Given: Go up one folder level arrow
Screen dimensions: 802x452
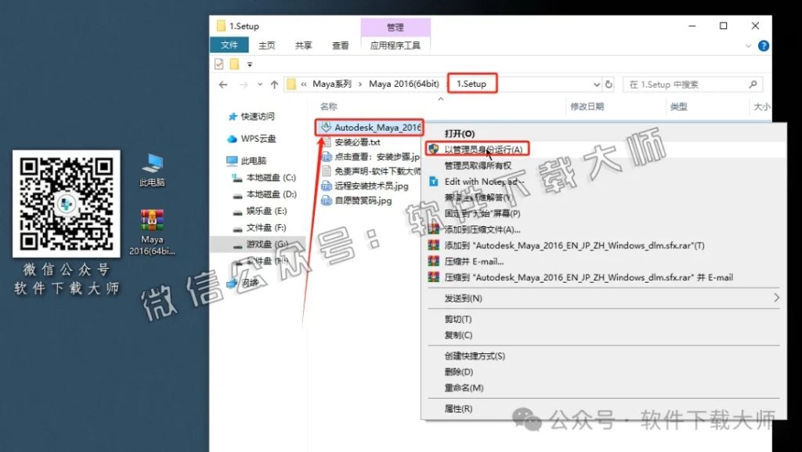Looking at the screenshot, I should pos(274,85).
